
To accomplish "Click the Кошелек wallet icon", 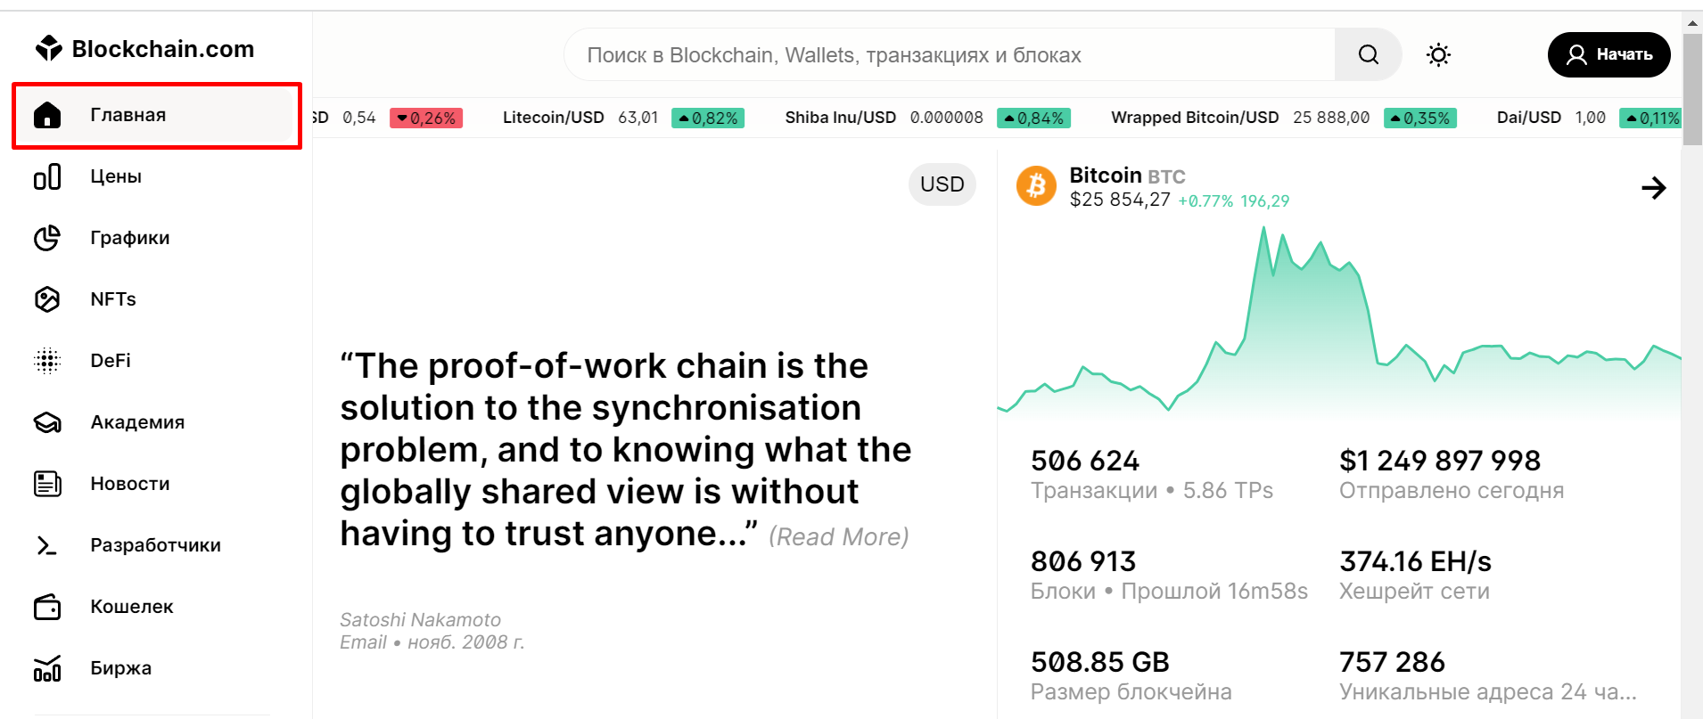I will [47, 607].
